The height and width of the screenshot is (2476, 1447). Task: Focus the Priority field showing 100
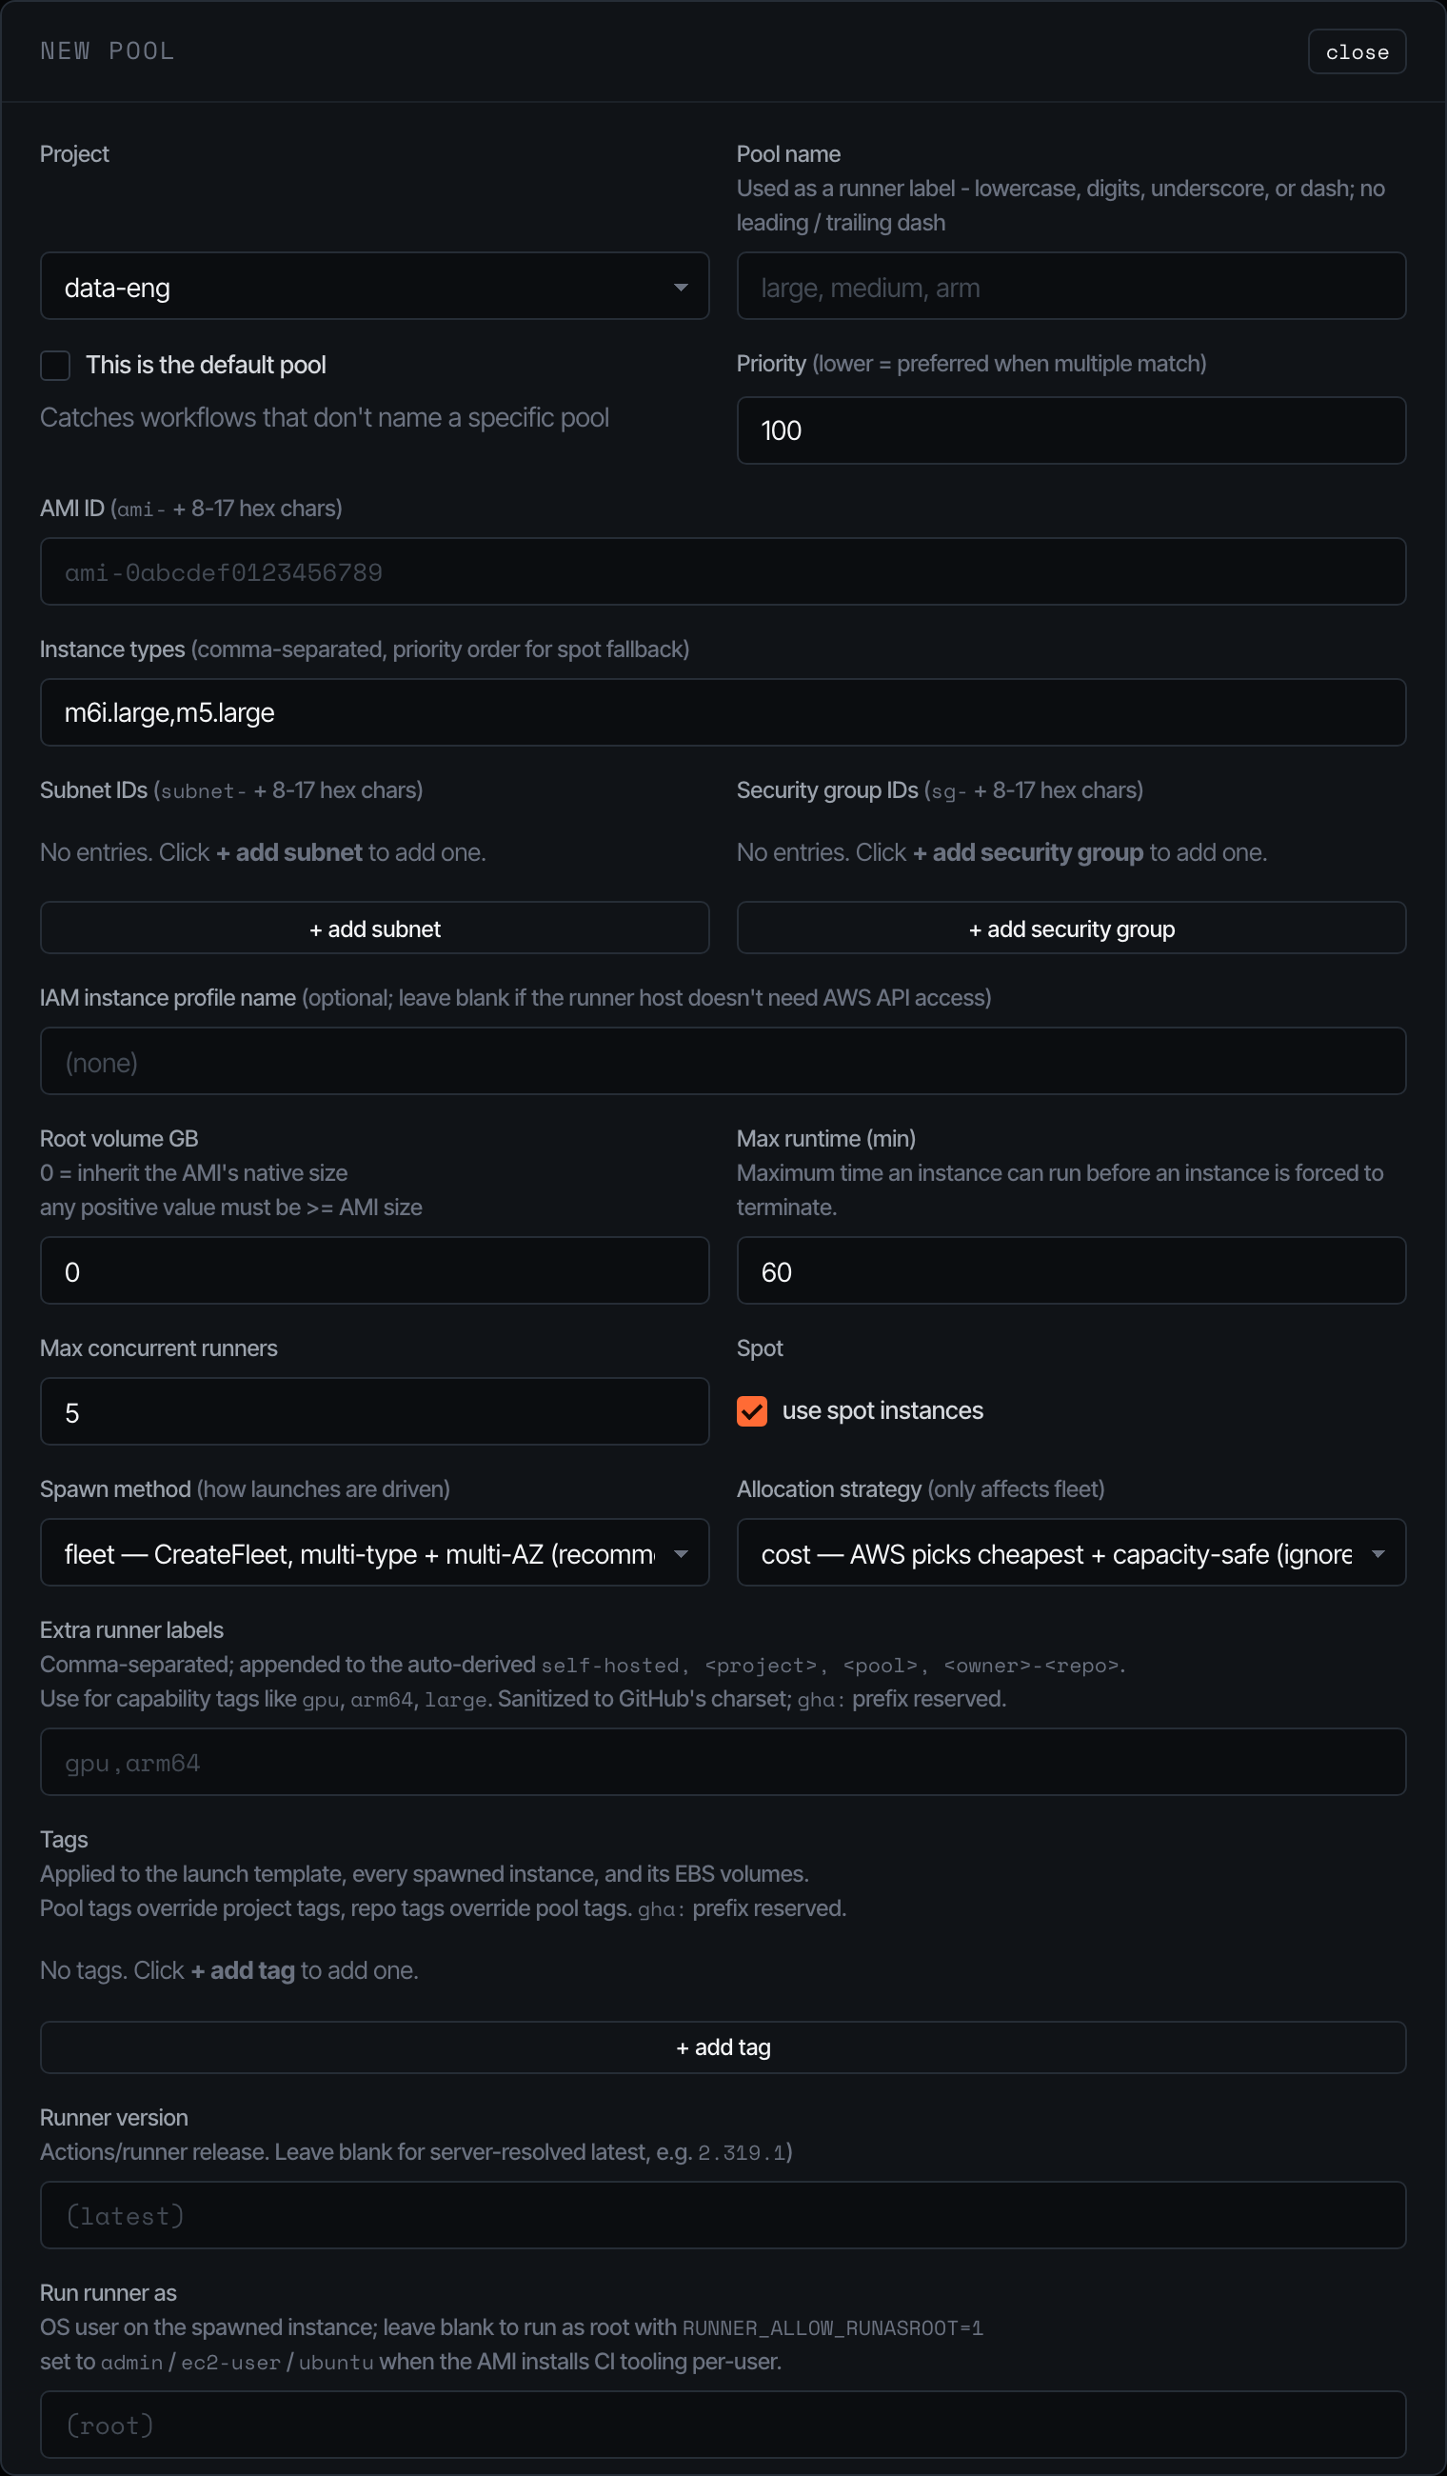[1071, 430]
